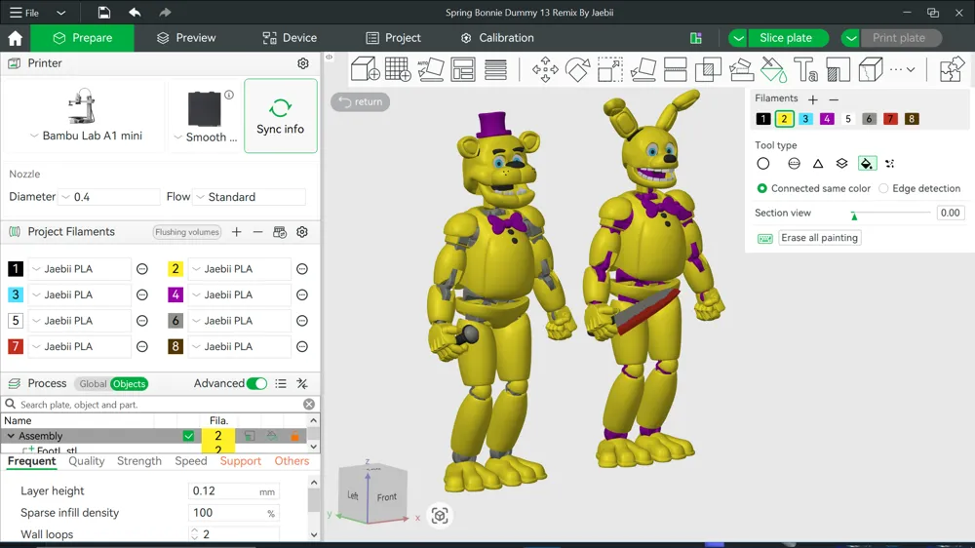This screenshot has height=548, width=975.
Task: Click the Section view slider handle
Action: (854, 215)
